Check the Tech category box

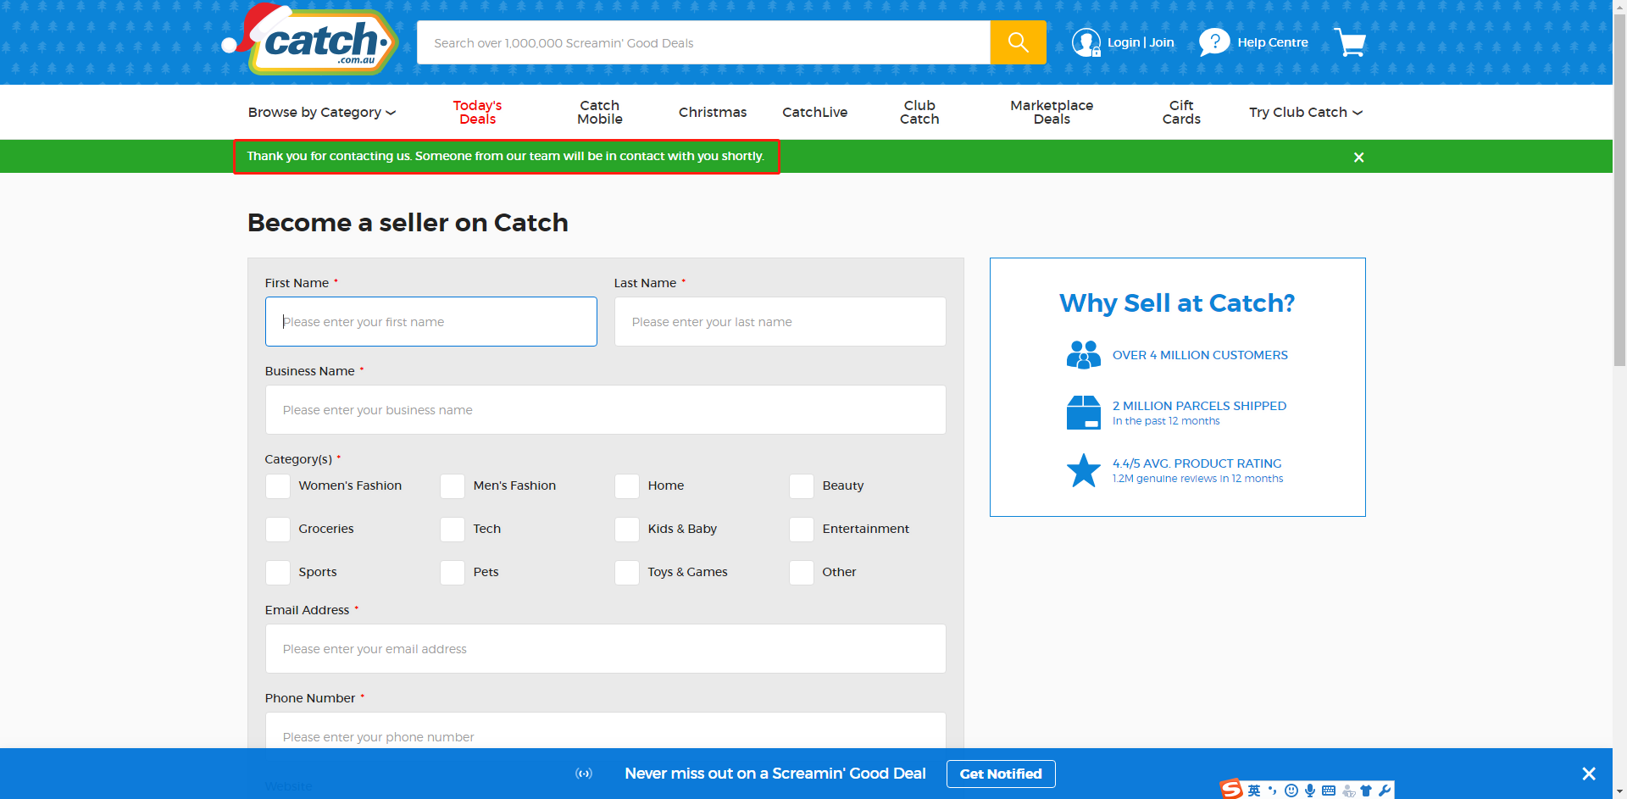point(453,530)
